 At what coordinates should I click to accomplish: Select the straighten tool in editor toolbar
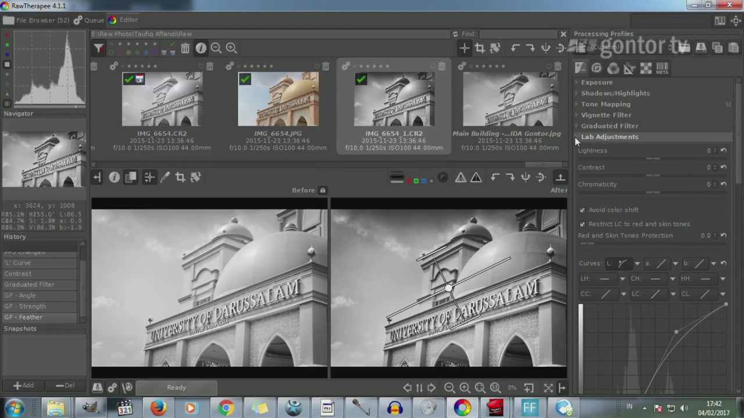click(195, 177)
